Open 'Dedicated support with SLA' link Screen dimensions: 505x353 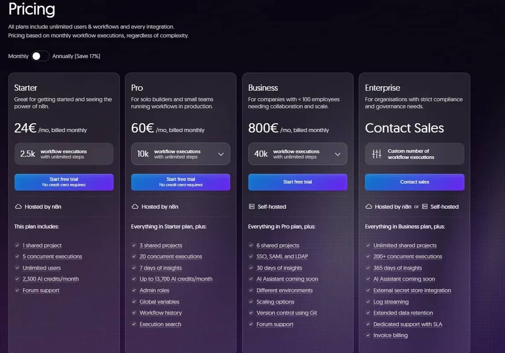[408, 324]
